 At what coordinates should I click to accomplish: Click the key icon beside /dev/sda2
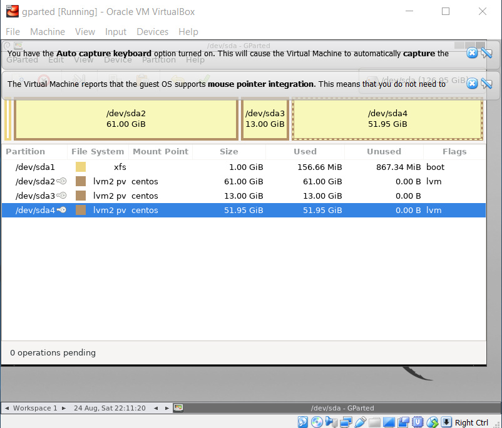point(61,181)
